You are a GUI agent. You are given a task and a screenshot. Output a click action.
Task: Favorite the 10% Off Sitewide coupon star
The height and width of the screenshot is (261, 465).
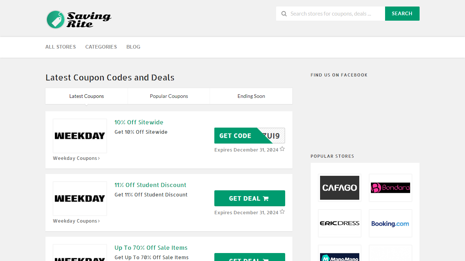[x=282, y=149]
